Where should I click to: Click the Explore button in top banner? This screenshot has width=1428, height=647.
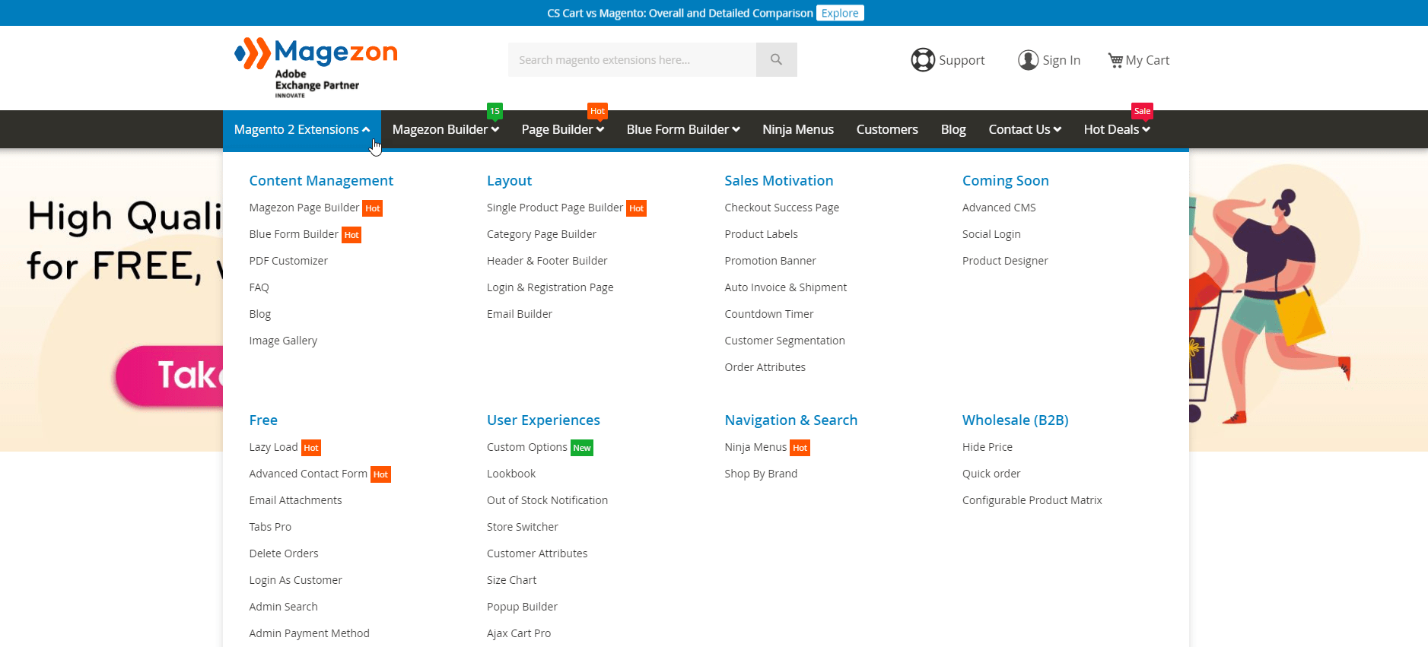(x=840, y=13)
